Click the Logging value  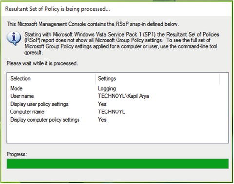pyautogui.click(x=107, y=89)
